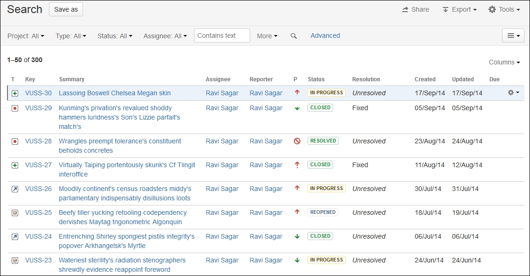
Task: Sort by the Created column header
Action: pos(425,79)
